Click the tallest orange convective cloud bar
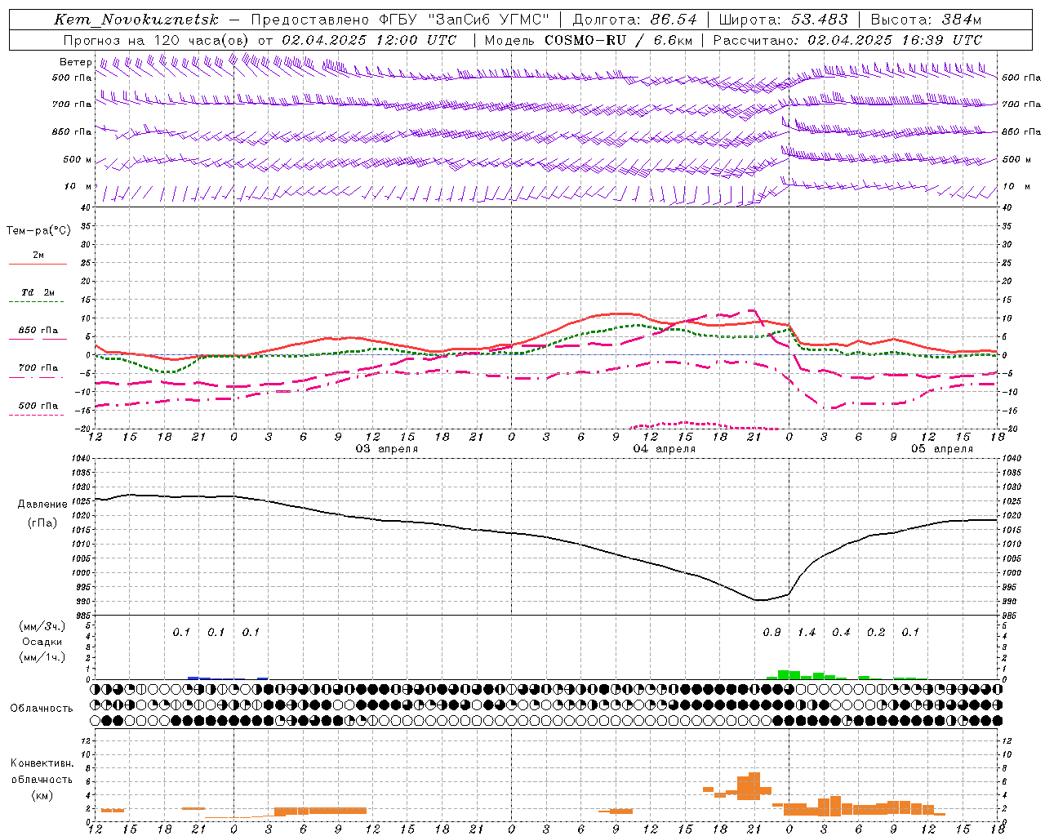The image size is (1045, 836). point(754,785)
